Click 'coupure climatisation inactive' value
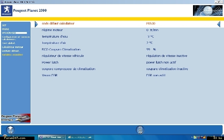Viewport: 224px width, 140px height. coord(167,69)
